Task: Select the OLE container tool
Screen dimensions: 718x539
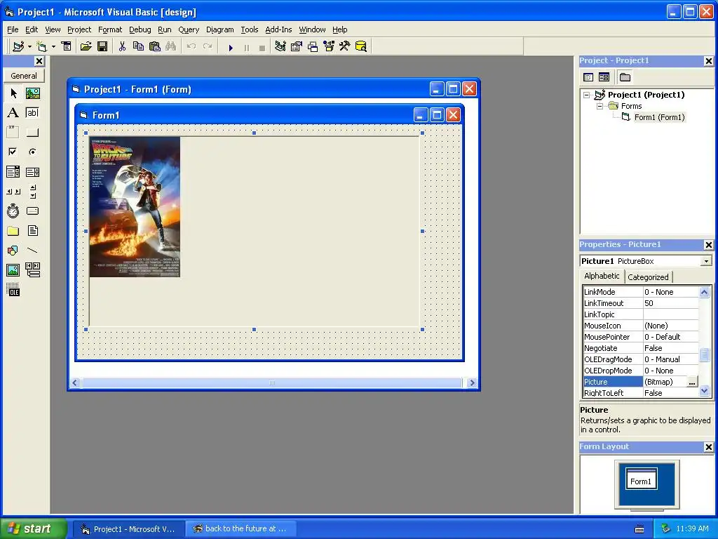Action: (x=13, y=290)
